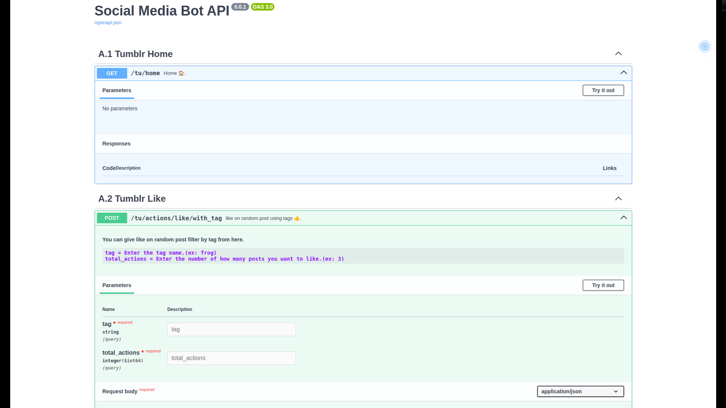
Task: Click the thumbs up emoji in POST summary
Action: point(297,218)
